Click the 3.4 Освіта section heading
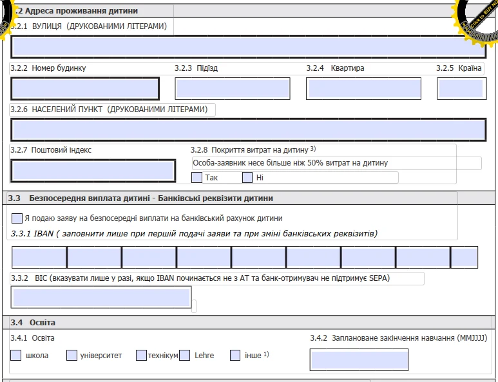This screenshot has width=498, height=382. point(33,323)
